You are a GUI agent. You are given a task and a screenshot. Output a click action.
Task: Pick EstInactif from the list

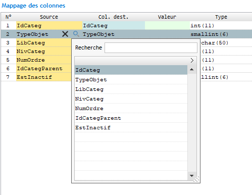pos(131,128)
